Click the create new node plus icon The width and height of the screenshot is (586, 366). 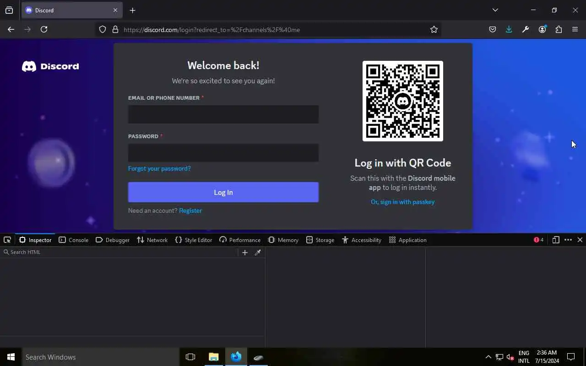245,252
